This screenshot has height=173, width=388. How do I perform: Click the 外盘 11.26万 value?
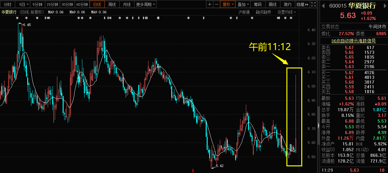coord(346,138)
